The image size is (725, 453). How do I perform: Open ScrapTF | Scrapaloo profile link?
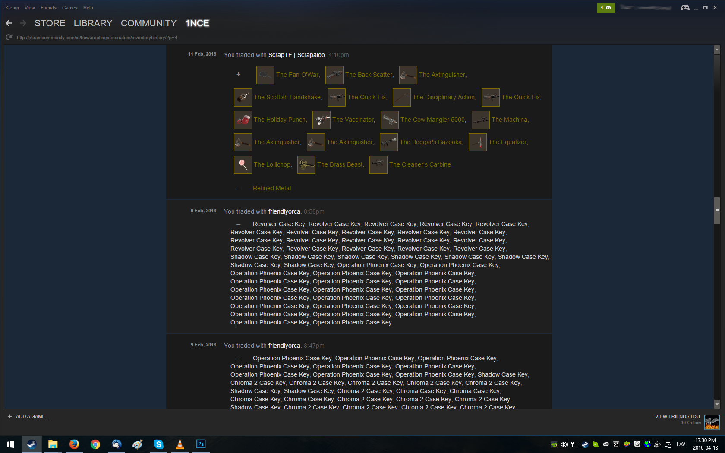tap(296, 55)
